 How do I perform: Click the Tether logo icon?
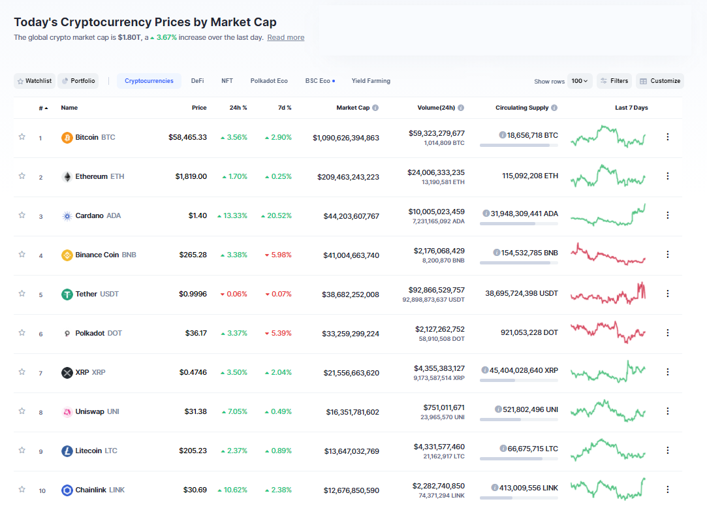pyautogui.click(x=67, y=295)
